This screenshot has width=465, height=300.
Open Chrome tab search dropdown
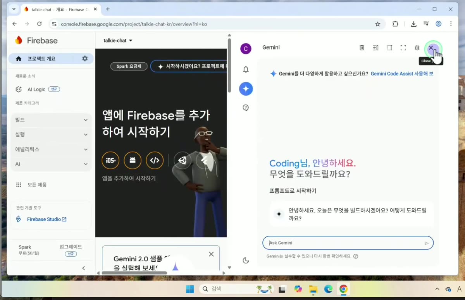14,9
